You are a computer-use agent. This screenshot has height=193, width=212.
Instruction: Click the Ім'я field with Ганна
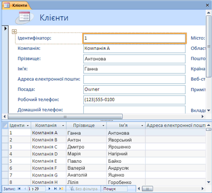point(134,69)
